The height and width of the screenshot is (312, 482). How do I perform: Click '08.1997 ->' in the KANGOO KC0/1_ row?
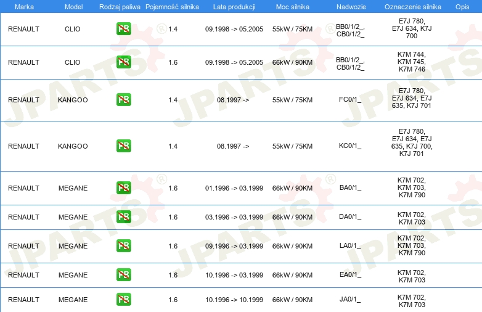click(x=233, y=146)
